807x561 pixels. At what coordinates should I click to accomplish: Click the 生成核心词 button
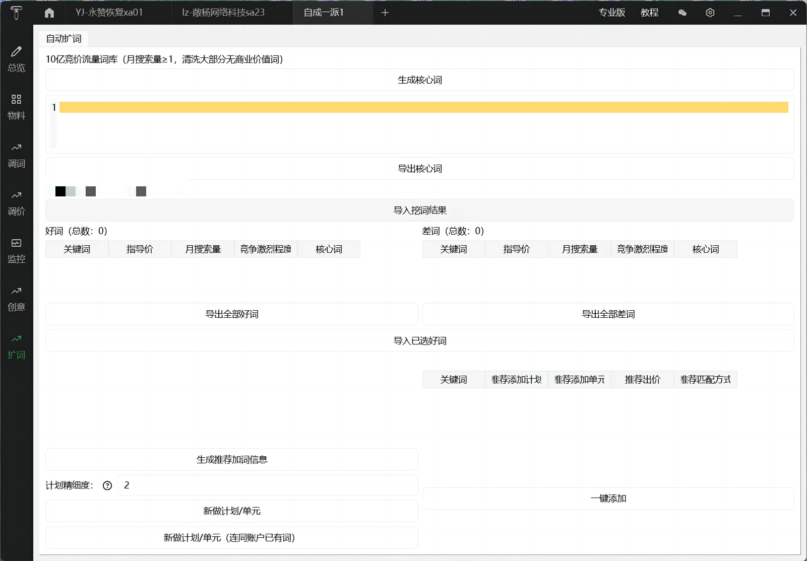click(420, 80)
